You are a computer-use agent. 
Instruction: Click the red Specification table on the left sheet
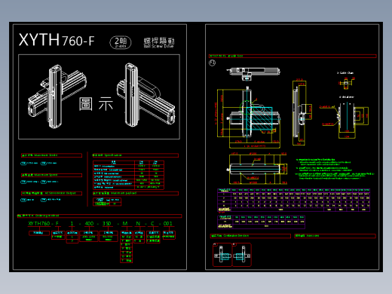click(x=128, y=175)
